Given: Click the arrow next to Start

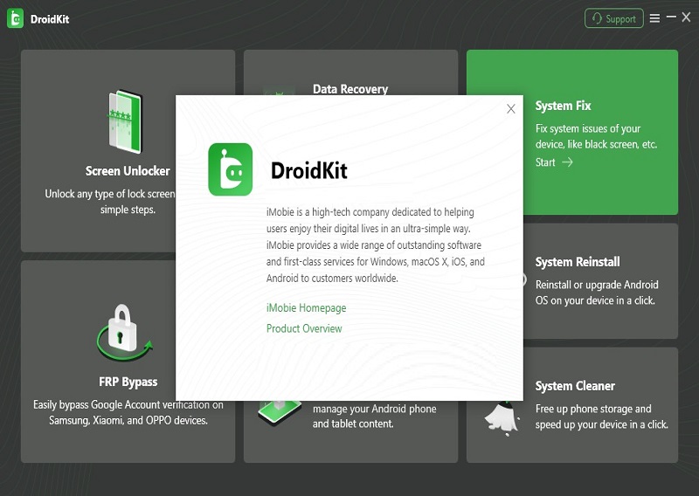Looking at the screenshot, I should tap(567, 162).
